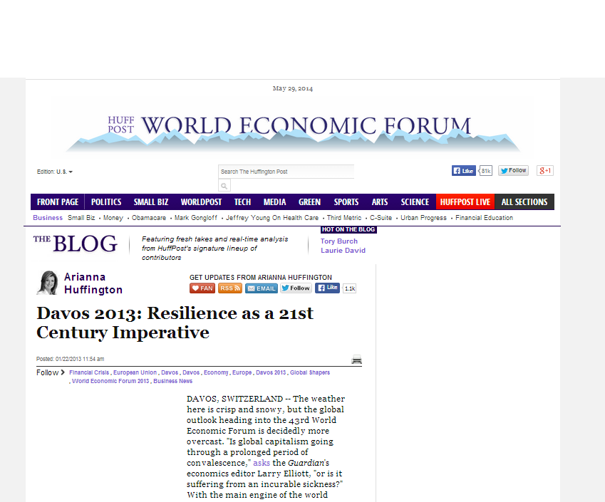Open ALL SECTIONS menu
The image size is (605, 502).
click(x=524, y=202)
